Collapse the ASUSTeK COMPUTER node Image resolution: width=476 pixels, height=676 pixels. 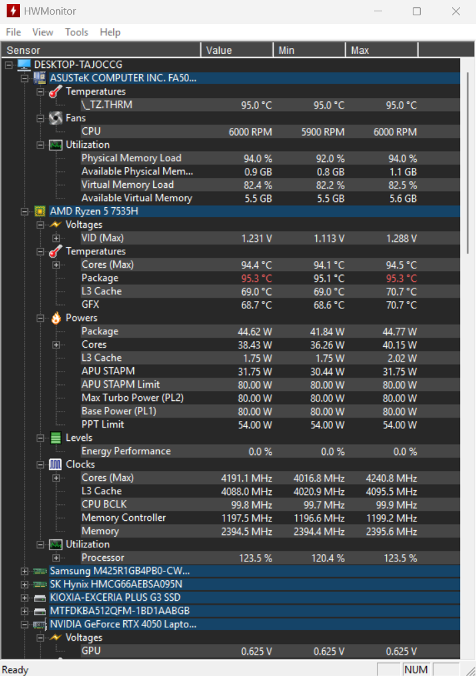pos(25,78)
